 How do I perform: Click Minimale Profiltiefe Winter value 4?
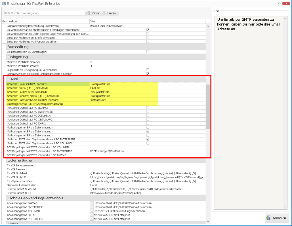91,66
